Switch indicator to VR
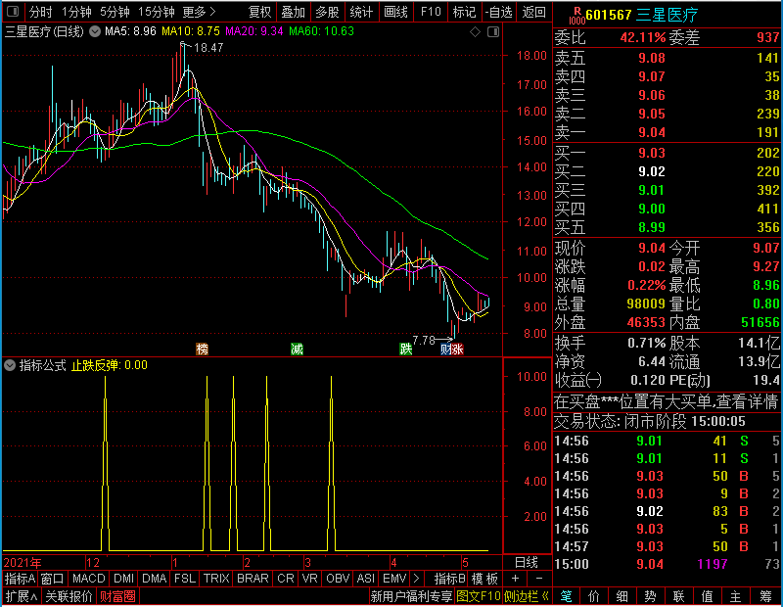 [x=310, y=579]
